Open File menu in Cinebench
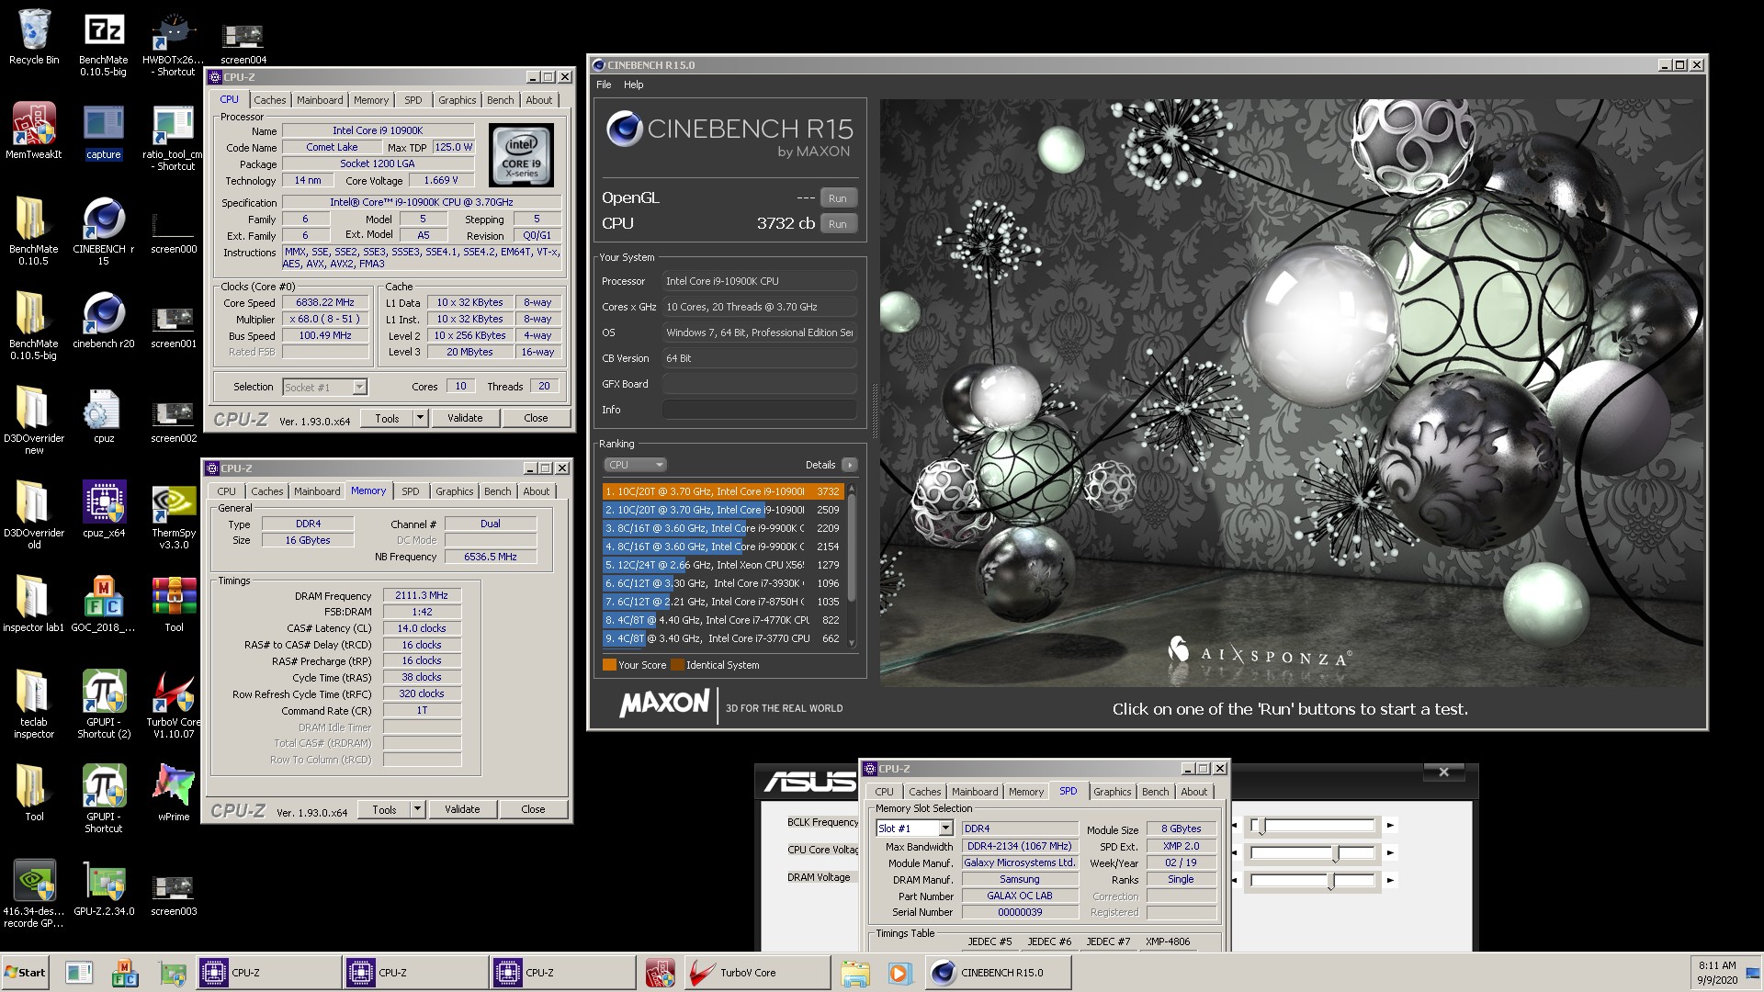The width and height of the screenshot is (1764, 992). pyautogui.click(x=604, y=85)
